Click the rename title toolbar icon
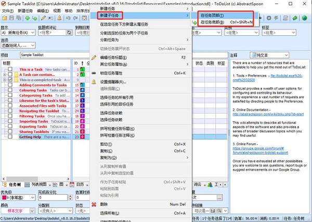312x222 pixels. point(50,18)
